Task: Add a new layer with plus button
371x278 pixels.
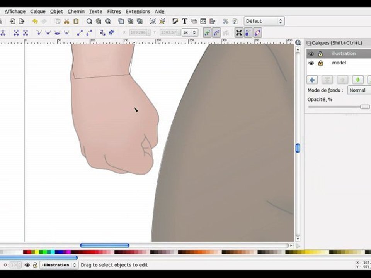Action: point(312,80)
